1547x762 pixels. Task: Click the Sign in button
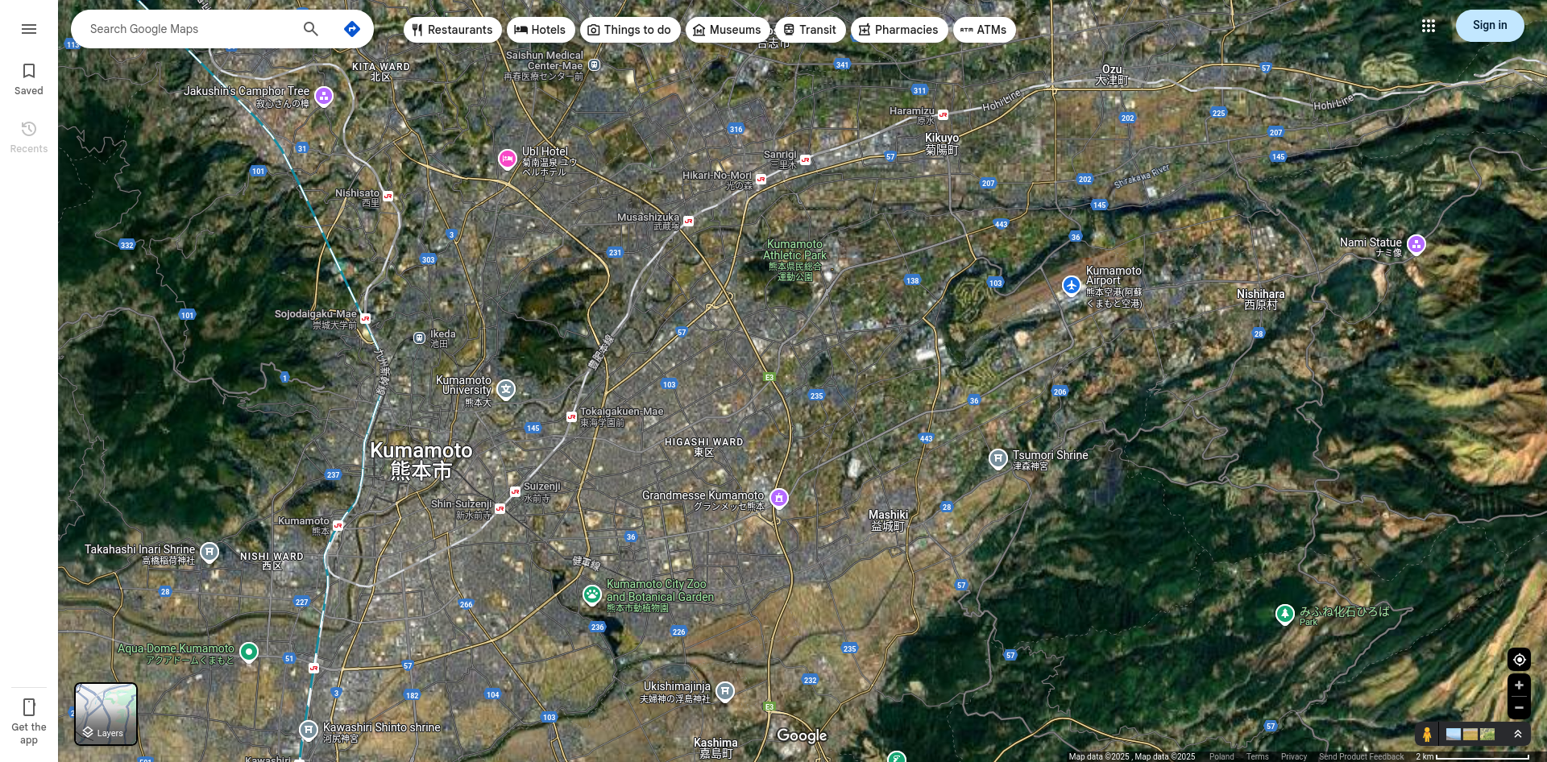(x=1489, y=26)
